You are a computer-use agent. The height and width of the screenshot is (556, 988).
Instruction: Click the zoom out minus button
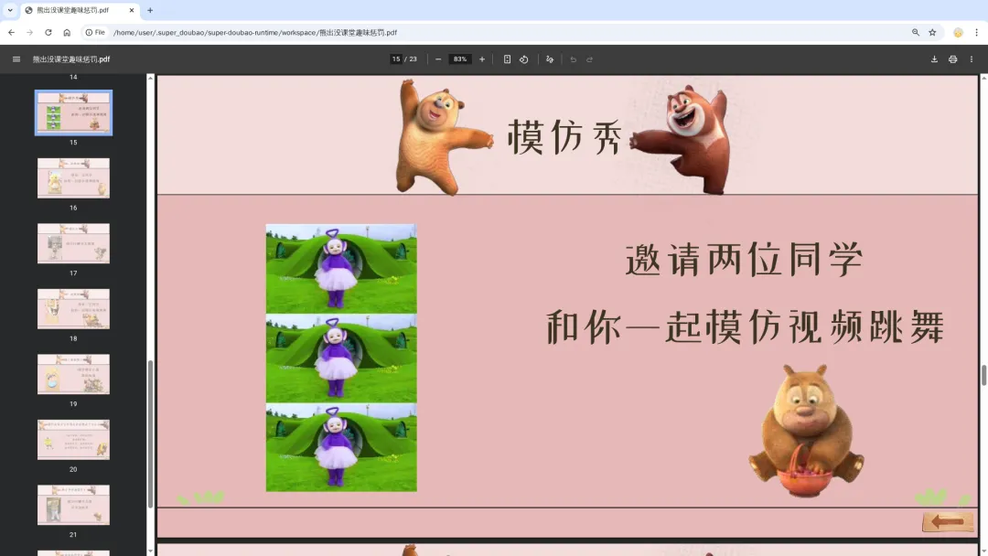click(x=438, y=59)
